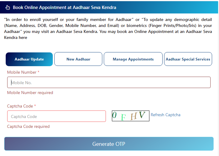Image resolution: width=219 pixels, height=156 pixels.
Task: Click the captcha image showing 0FHV
Action: pos(130,116)
